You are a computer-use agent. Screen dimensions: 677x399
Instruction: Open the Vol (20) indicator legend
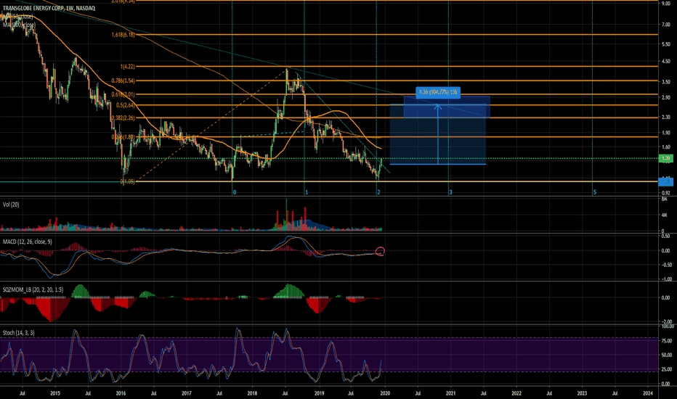[x=11, y=205]
